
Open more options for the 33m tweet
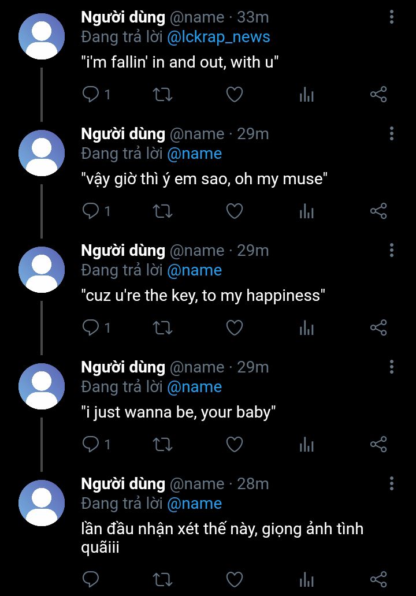(x=392, y=17)
